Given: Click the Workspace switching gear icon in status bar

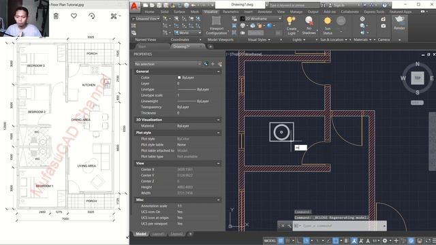Looking at the screenshot, I should point(385,240).
